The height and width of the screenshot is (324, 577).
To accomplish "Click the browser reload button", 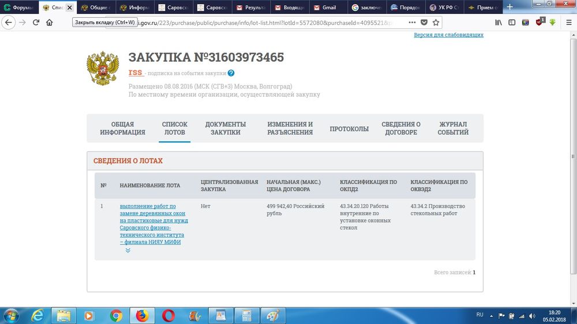I will [x=36, y=22].
